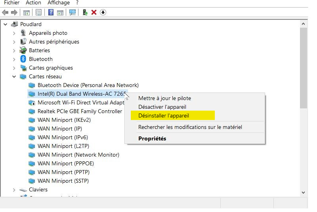Select WAN Miniport (IPv6) entry
This screenshot has width=317, height=212.
point(63,137)
